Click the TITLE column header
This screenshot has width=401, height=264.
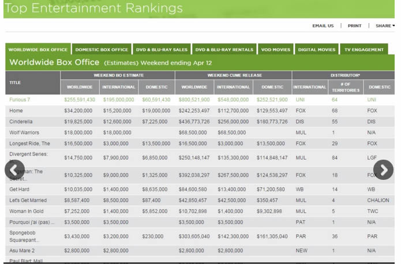pyautogui.click(x=33, y=82)
